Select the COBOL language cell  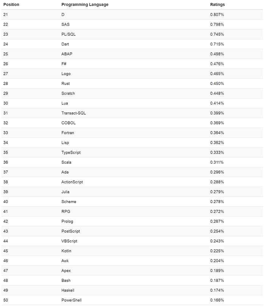(x=69, y=123)
